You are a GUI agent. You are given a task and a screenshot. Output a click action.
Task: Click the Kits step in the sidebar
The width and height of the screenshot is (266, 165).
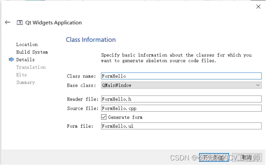click(21, 75)
